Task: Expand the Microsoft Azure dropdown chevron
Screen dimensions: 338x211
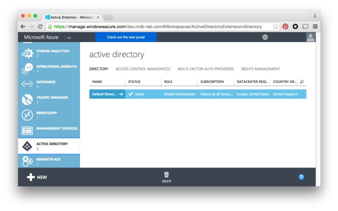Action: click(69, 37)
